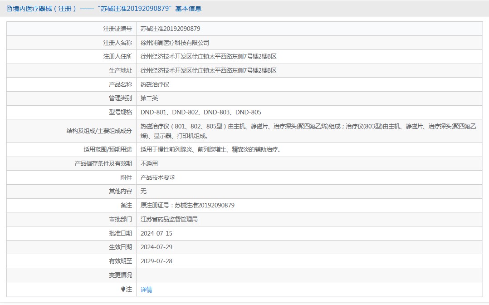Click the 注册人名称 label cell
Viewport: 489px width, 305px height.
coord(117,43)
